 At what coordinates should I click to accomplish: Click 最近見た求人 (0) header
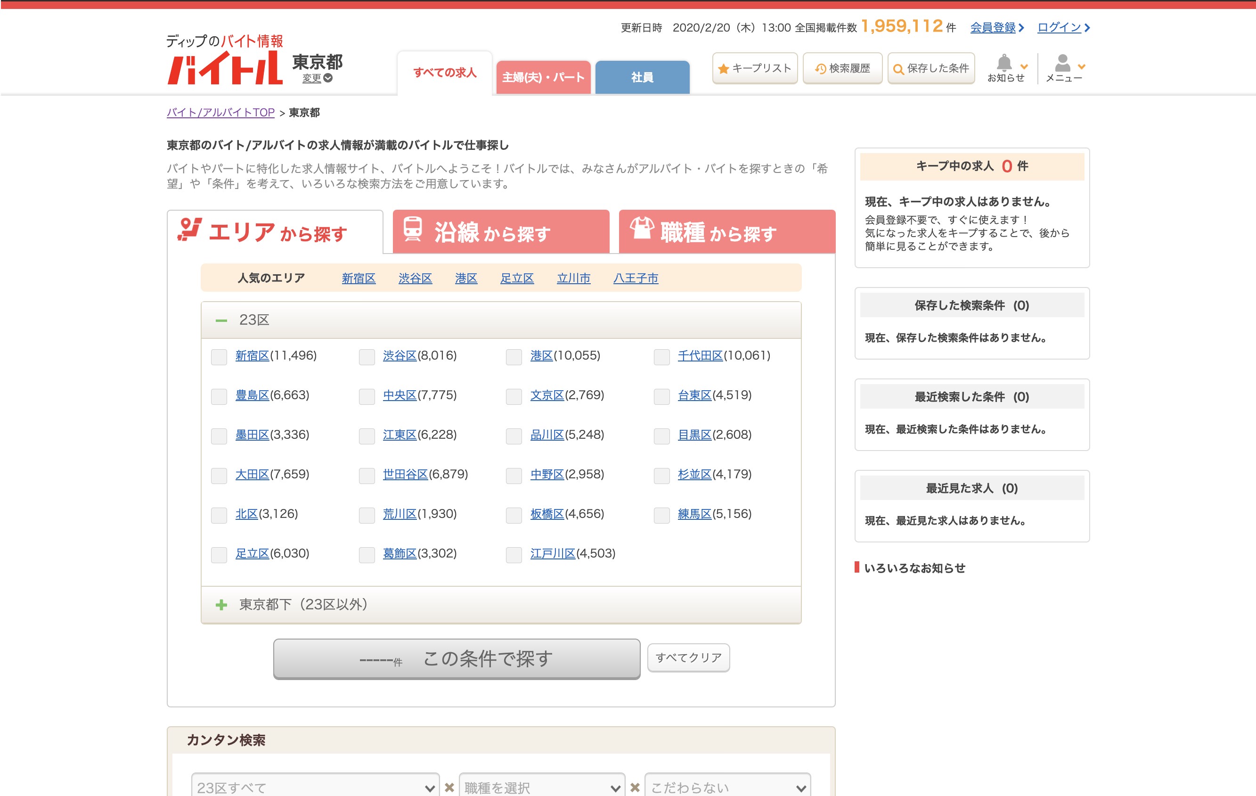(x=972, y=488)
